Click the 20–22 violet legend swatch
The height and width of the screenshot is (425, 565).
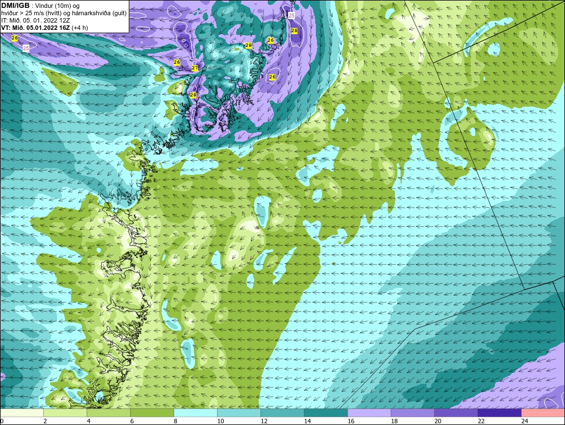tap(456, 413)
